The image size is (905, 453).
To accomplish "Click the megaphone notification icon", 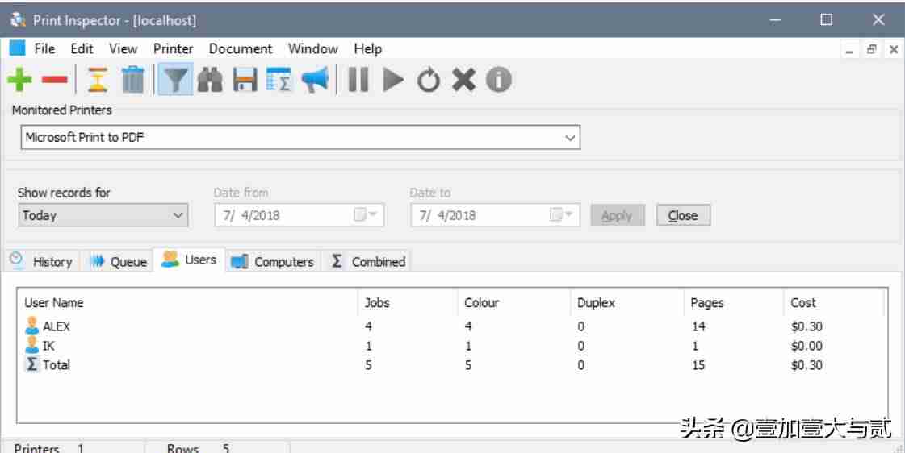I will point(315,80).
